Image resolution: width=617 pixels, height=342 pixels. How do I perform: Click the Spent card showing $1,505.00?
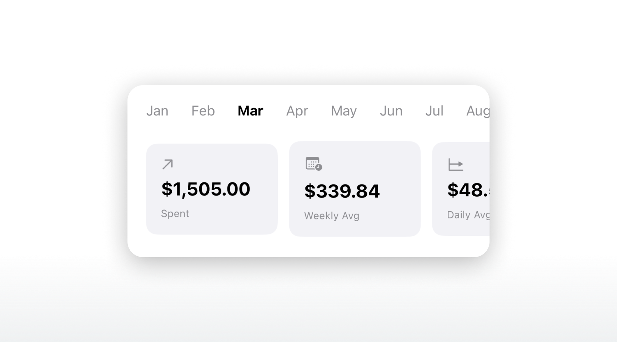[x=211, y=189]
